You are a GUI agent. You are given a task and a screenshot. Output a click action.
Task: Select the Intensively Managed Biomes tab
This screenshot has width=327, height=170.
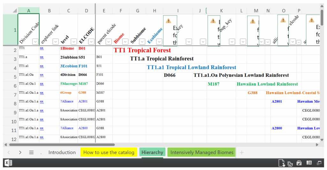(202, 152)
